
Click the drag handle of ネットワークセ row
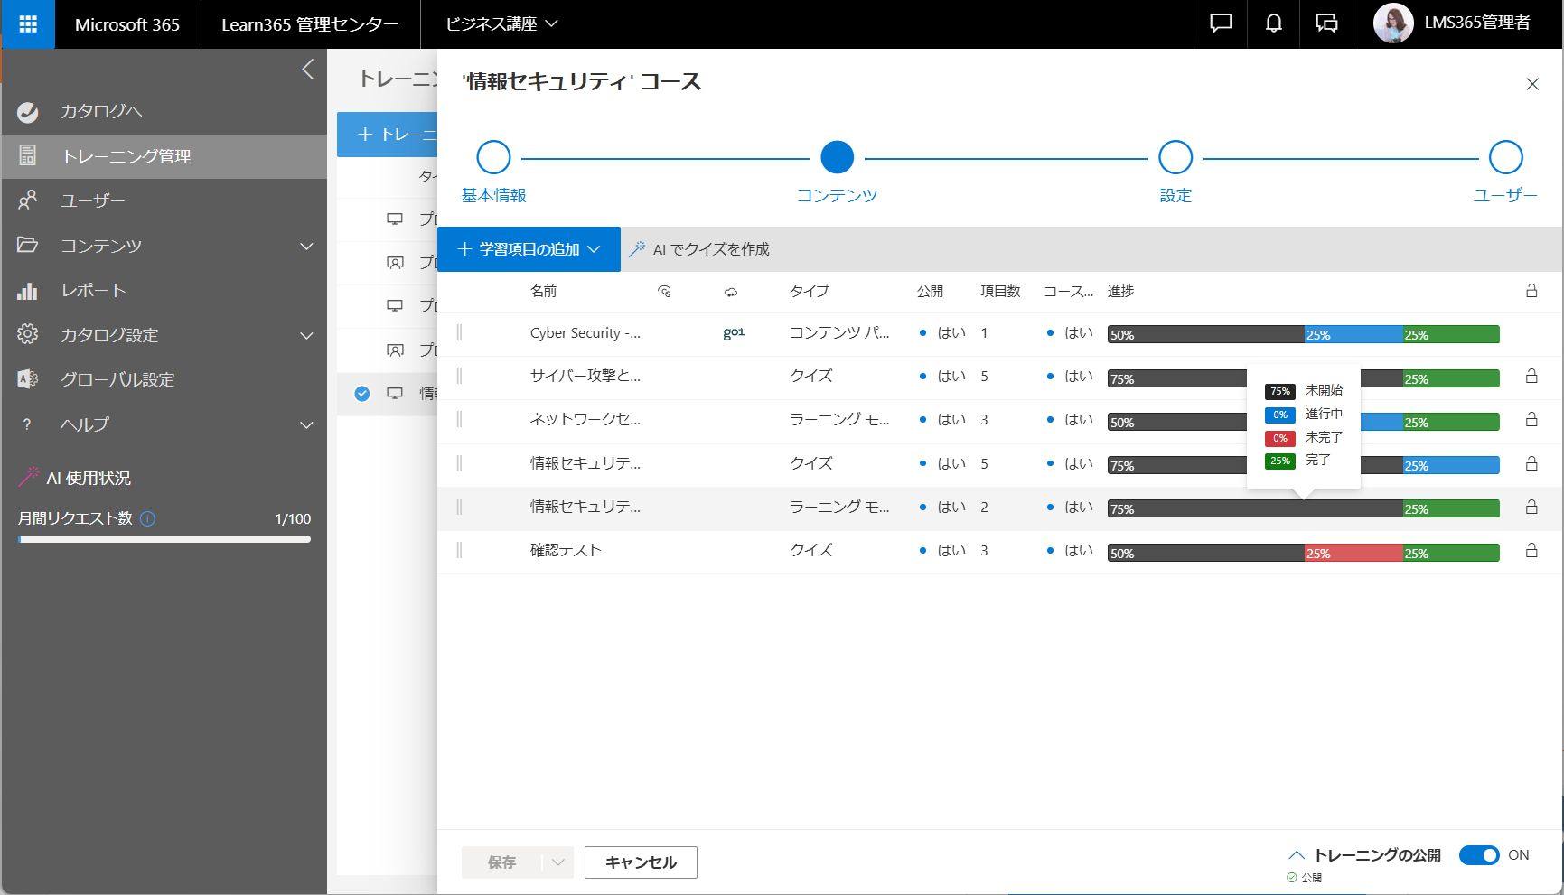[459, 419]
